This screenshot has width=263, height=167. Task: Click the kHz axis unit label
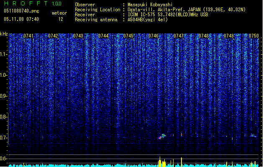[x=4, y=34]
